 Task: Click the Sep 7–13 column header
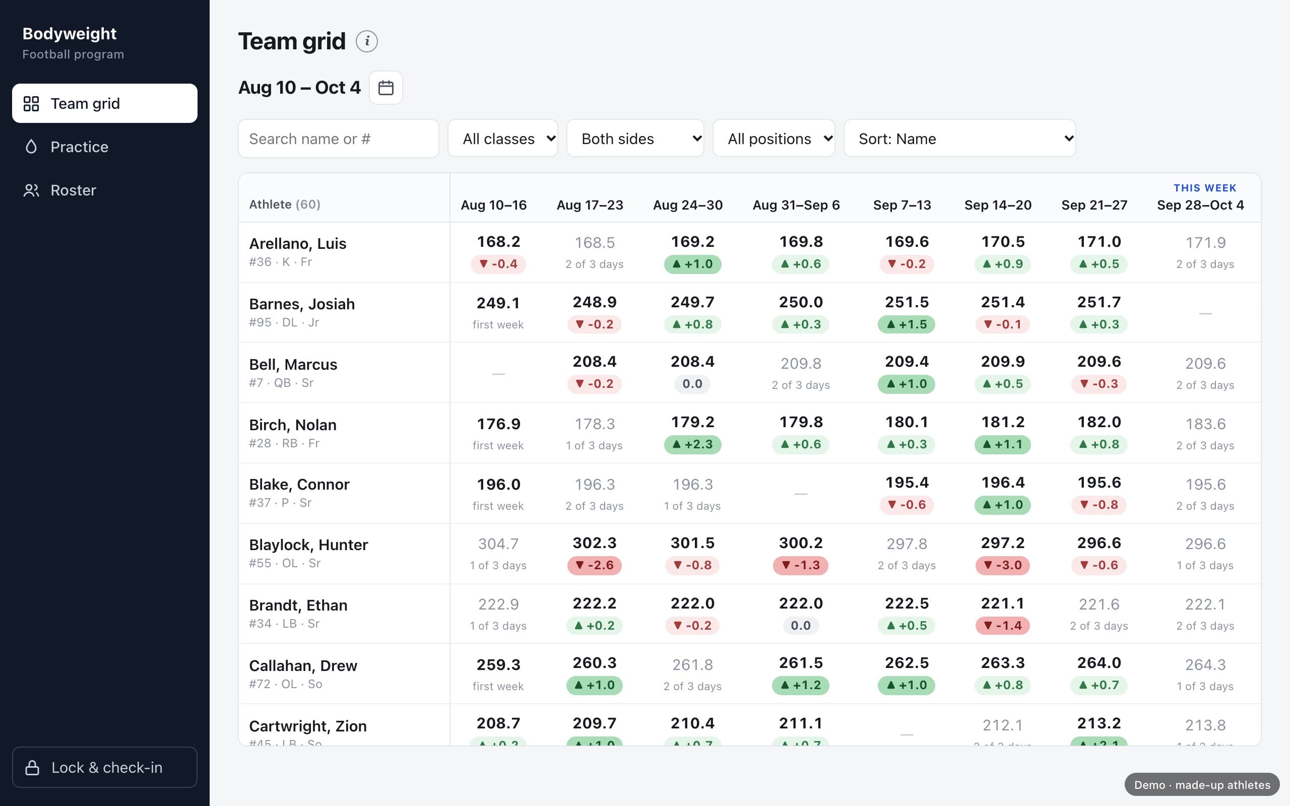[x=902, y=205]
